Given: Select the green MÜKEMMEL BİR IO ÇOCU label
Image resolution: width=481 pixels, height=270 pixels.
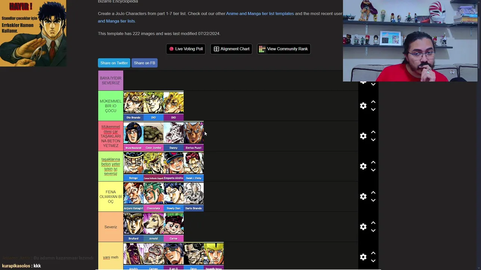Looking at the screenshot, I should (110, 106).
